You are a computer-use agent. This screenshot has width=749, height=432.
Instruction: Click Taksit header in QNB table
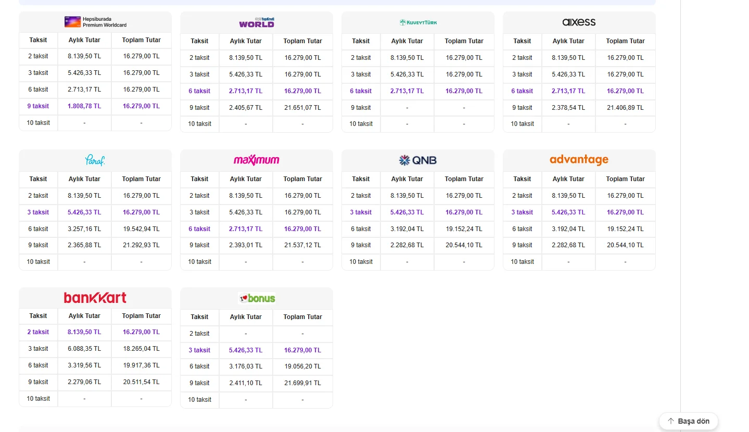(x=361, y=179)
